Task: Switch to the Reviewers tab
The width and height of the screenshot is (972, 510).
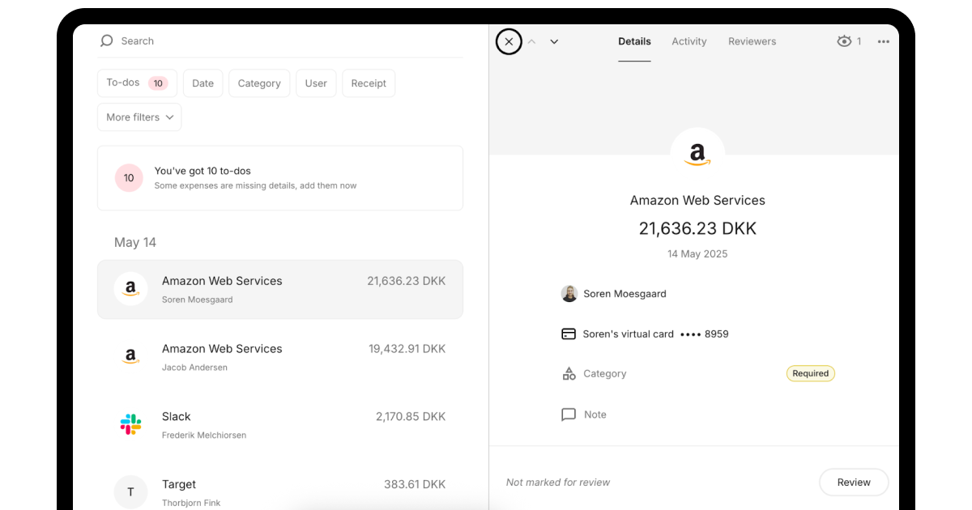Action: click(x=752, y=41)
